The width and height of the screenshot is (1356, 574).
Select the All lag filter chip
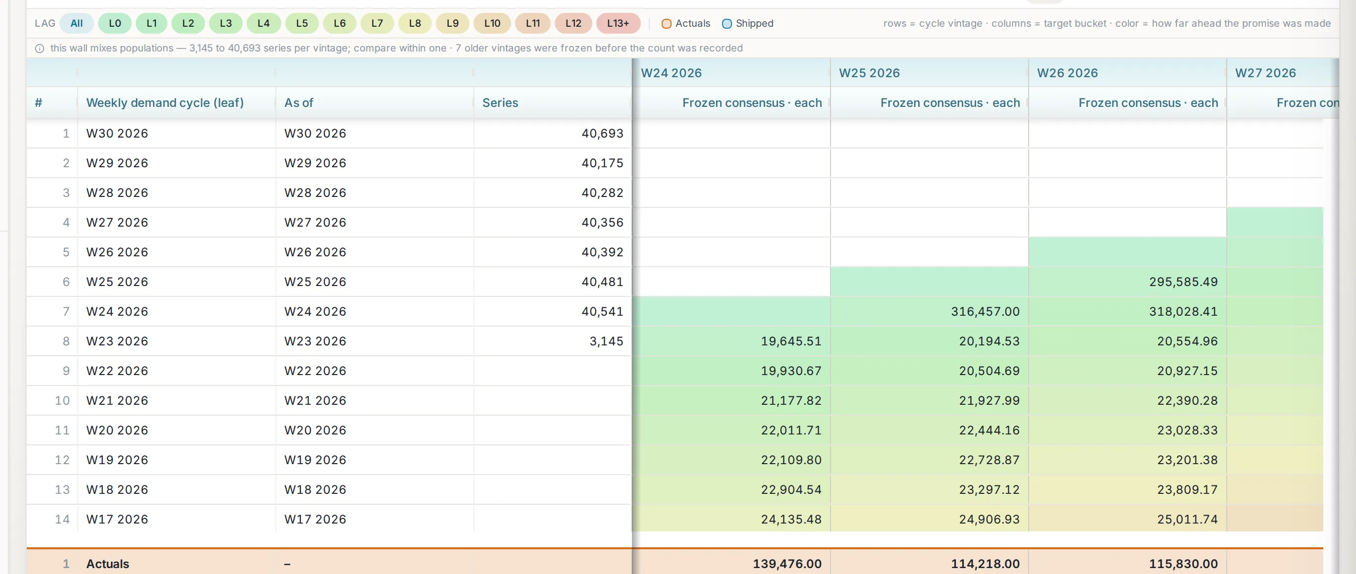(76, 23)
